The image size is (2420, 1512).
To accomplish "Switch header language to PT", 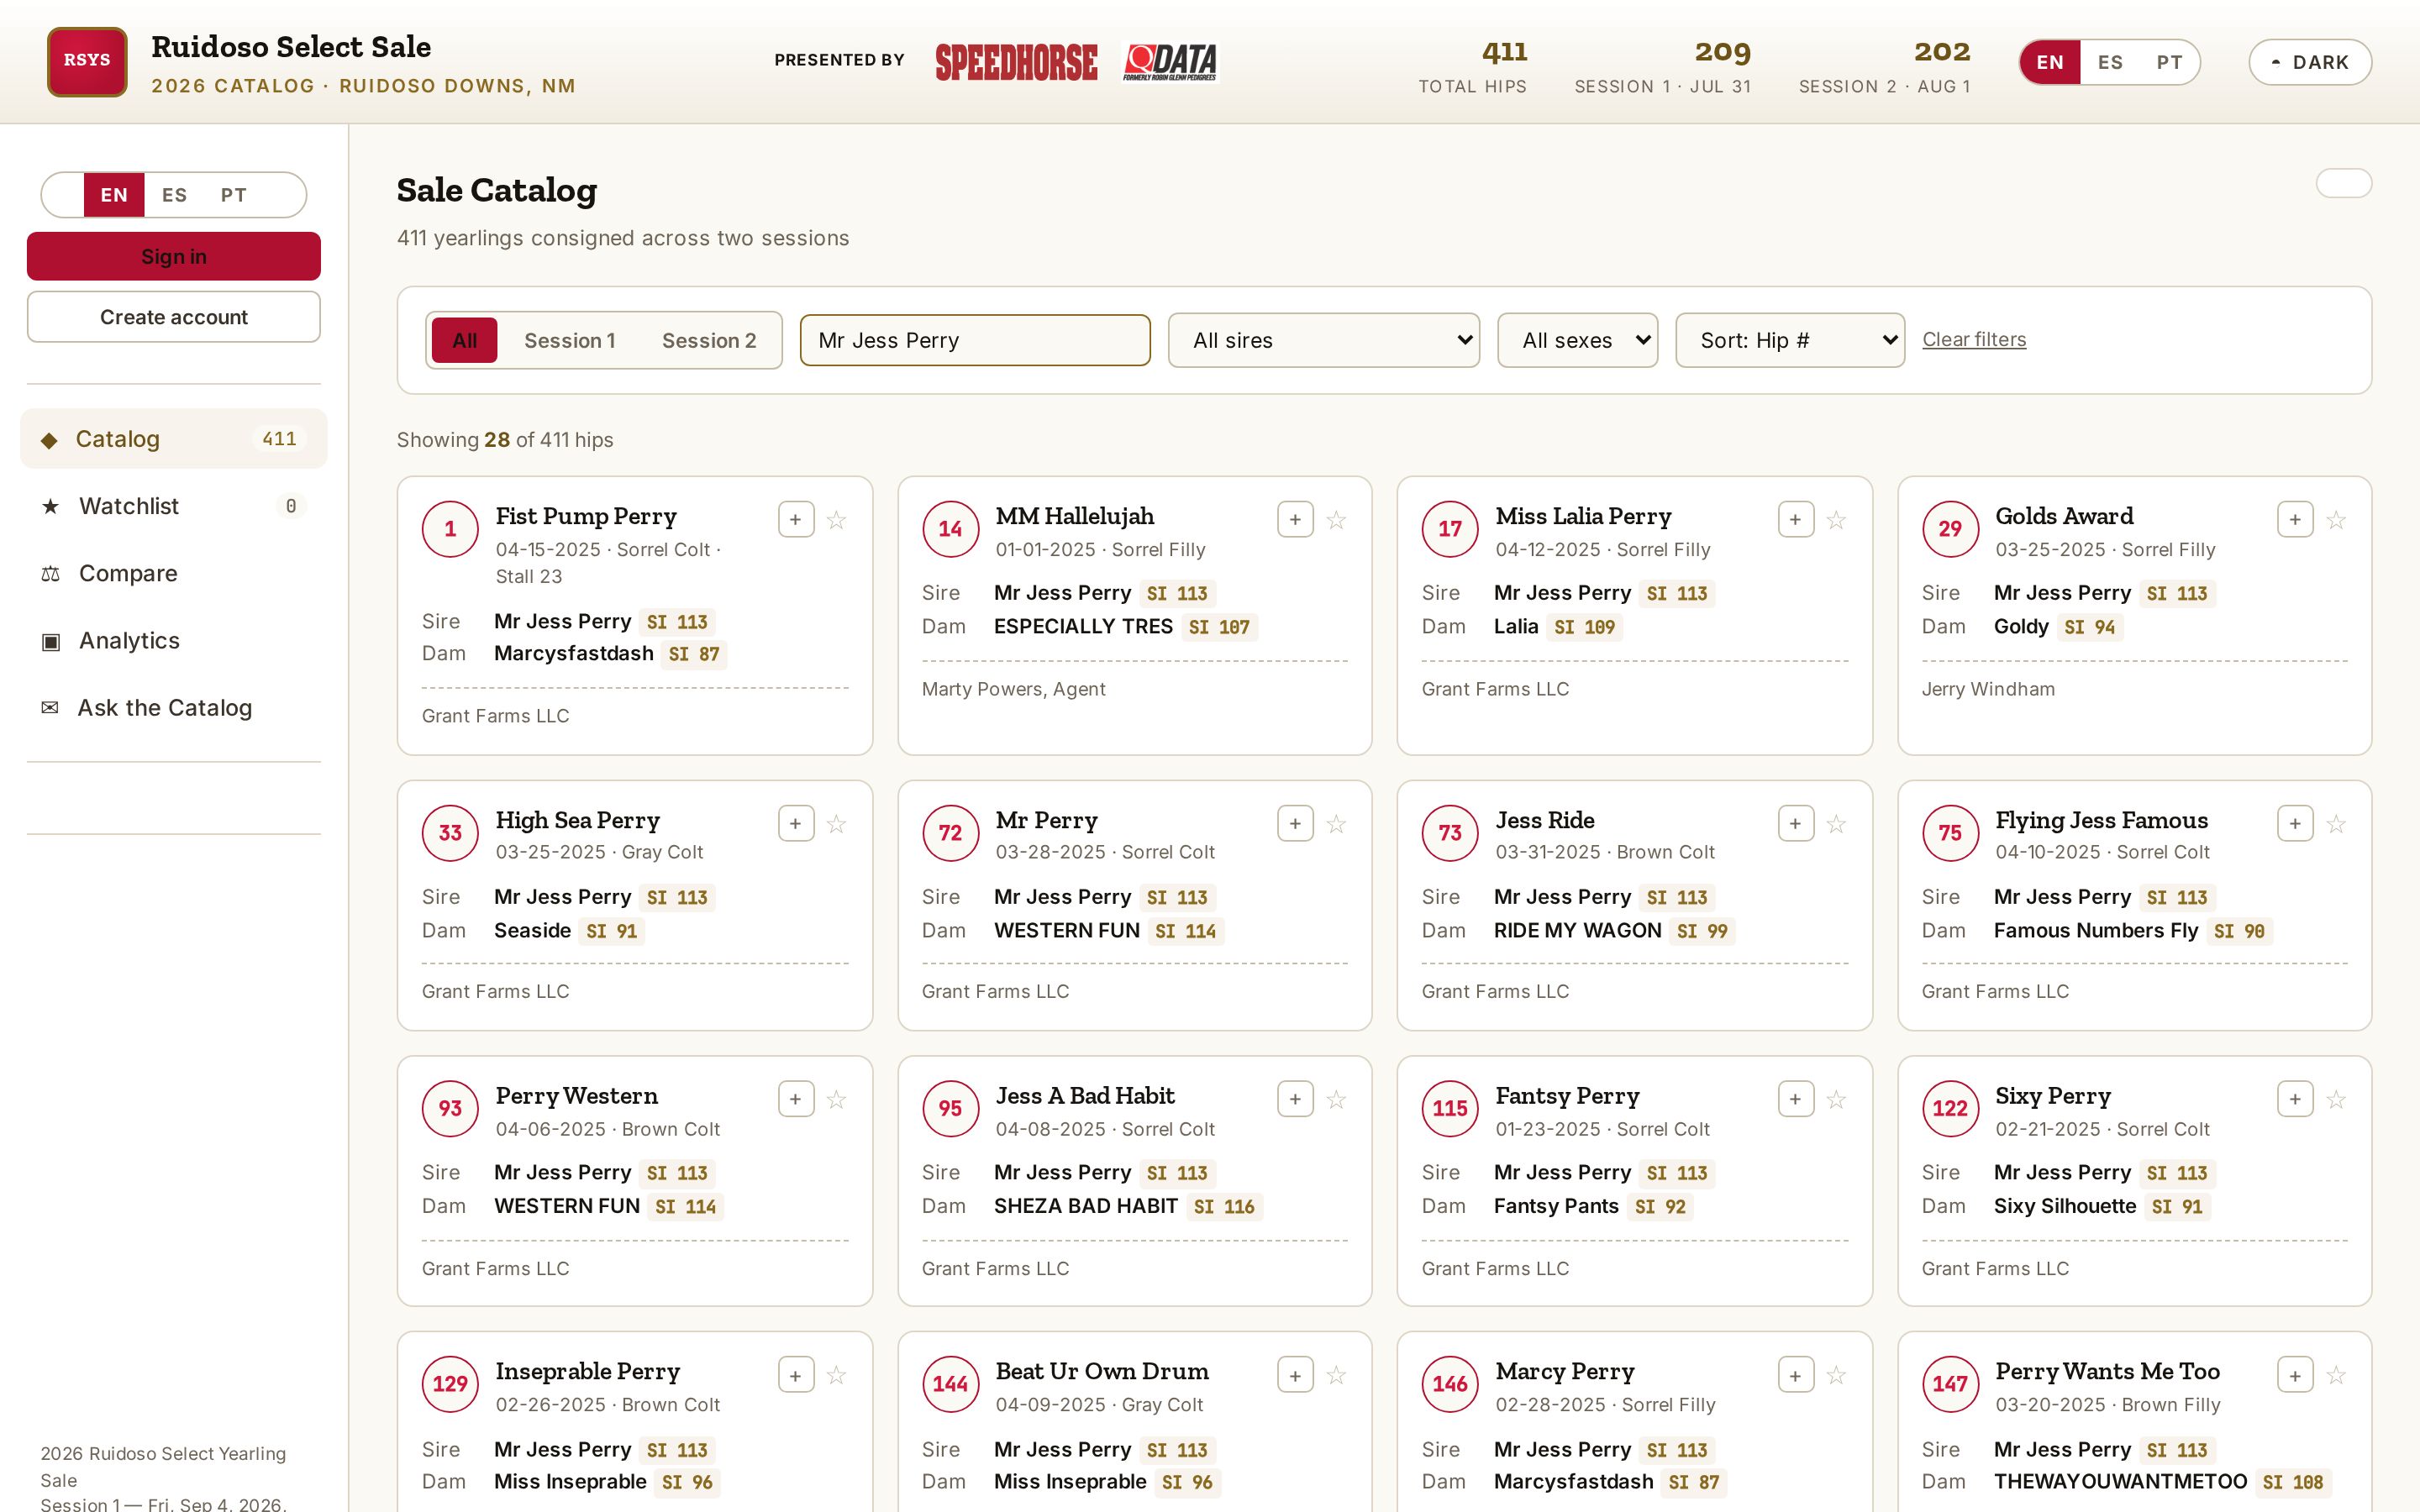I will pos(2169,62).
